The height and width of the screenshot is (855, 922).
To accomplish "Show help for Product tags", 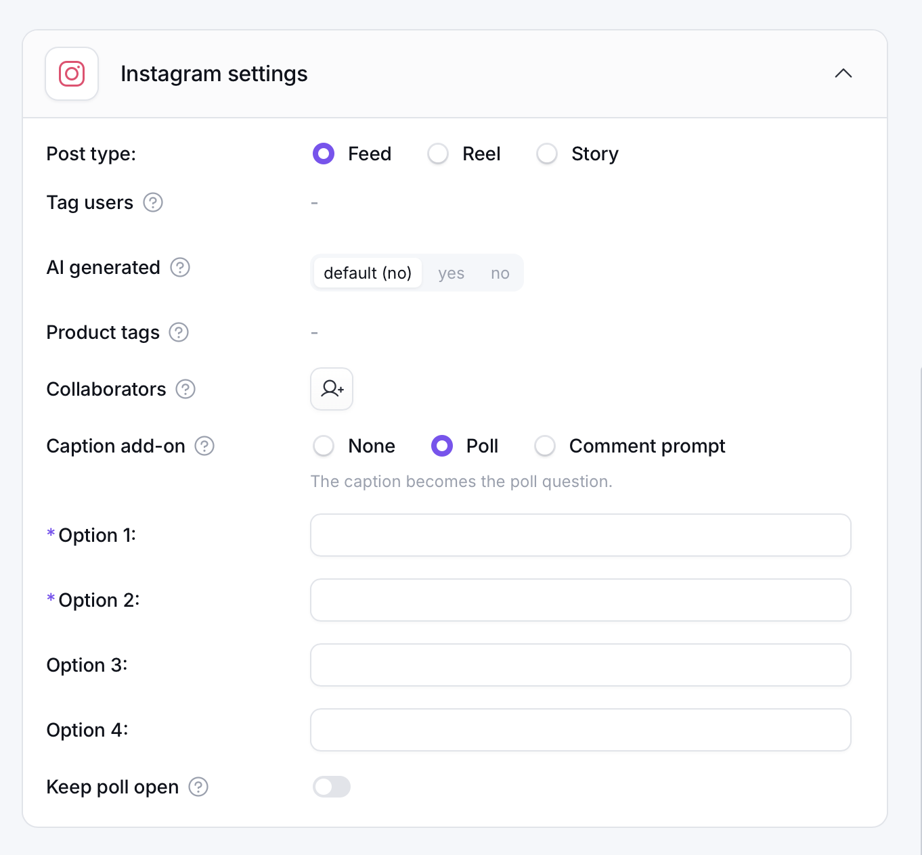I will pos(179,332).
